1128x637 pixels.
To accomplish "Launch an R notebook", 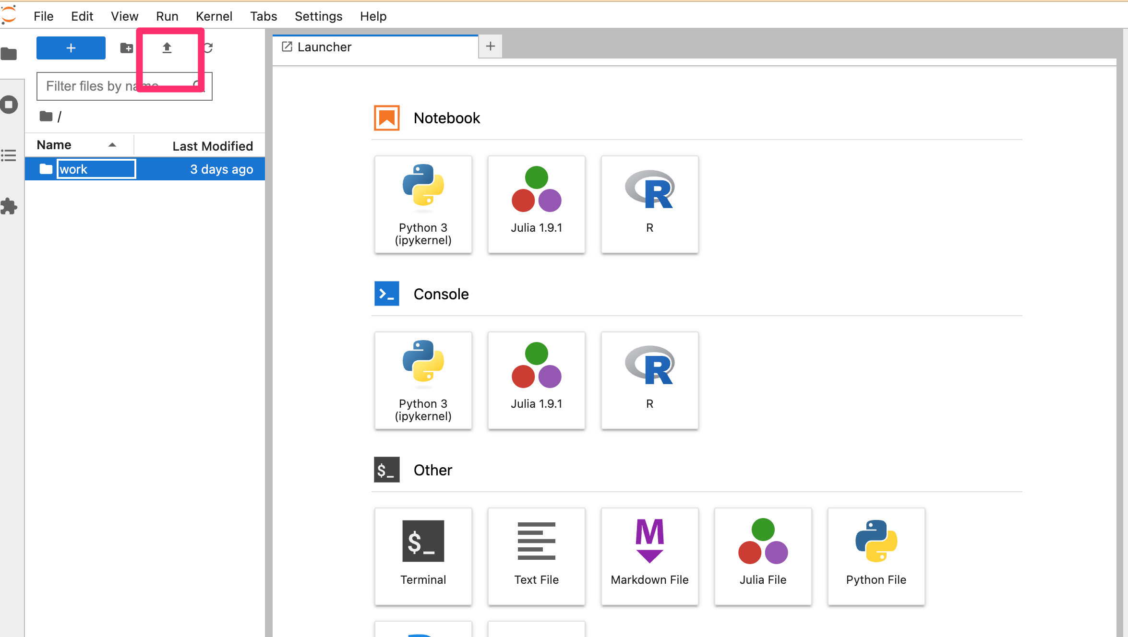I will click(649, 204).
